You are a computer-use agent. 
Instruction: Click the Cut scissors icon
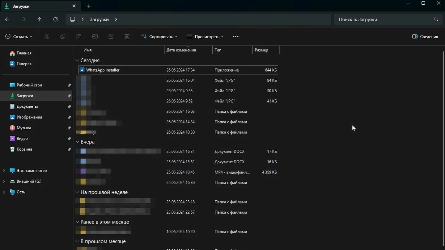pyautogui.click(x=47, y=36)
